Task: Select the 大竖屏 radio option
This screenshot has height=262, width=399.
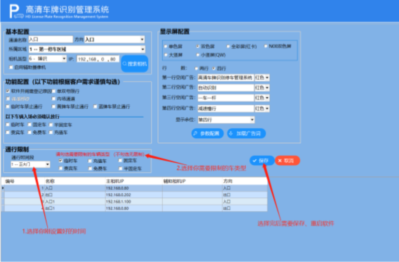Action: (x=166, y=55)
